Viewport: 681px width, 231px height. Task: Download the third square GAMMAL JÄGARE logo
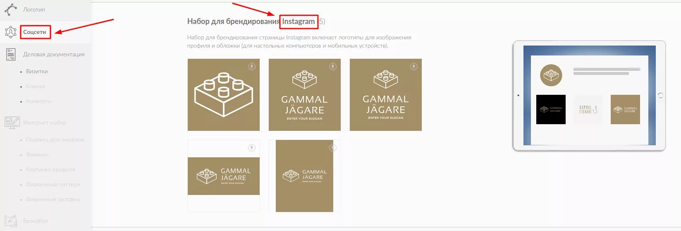point(413,67)
